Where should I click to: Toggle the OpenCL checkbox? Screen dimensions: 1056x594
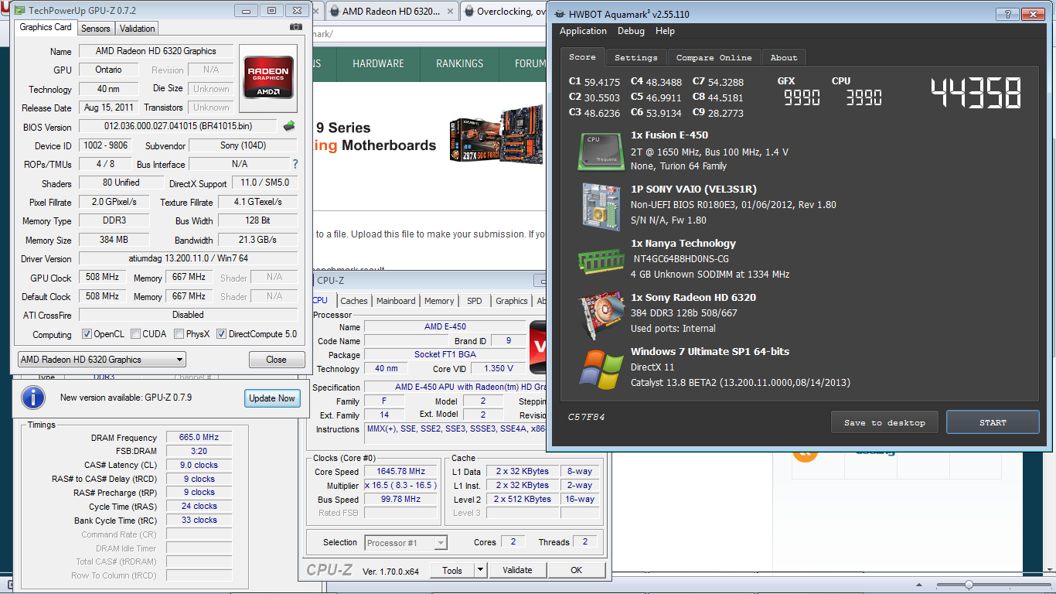tap(87, 334)
